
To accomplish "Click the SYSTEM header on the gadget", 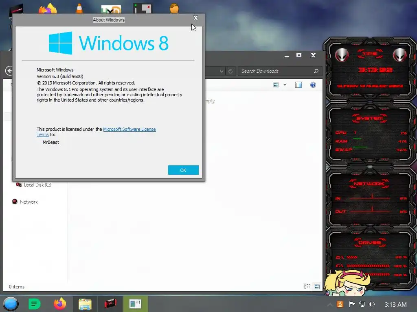I will pyautogui.click(x=370, y=118).
